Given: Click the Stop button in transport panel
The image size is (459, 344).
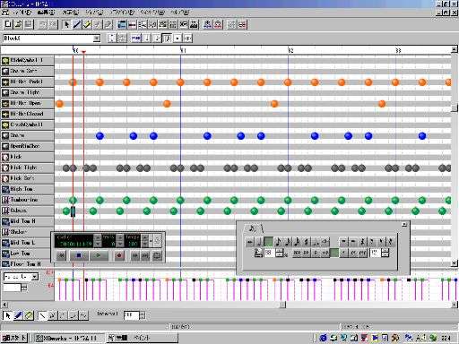Looking at the screenshot, I should click(79, 255).
